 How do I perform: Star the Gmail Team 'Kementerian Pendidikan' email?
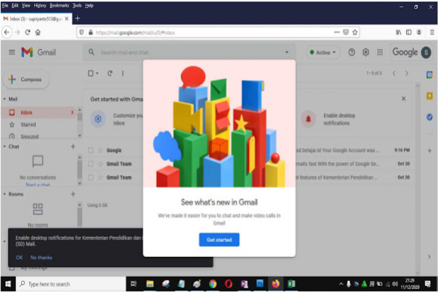[x=100, y=177]
